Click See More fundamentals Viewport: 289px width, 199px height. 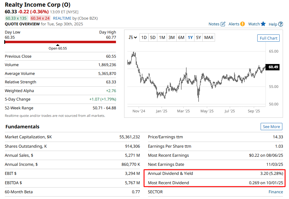271,127
